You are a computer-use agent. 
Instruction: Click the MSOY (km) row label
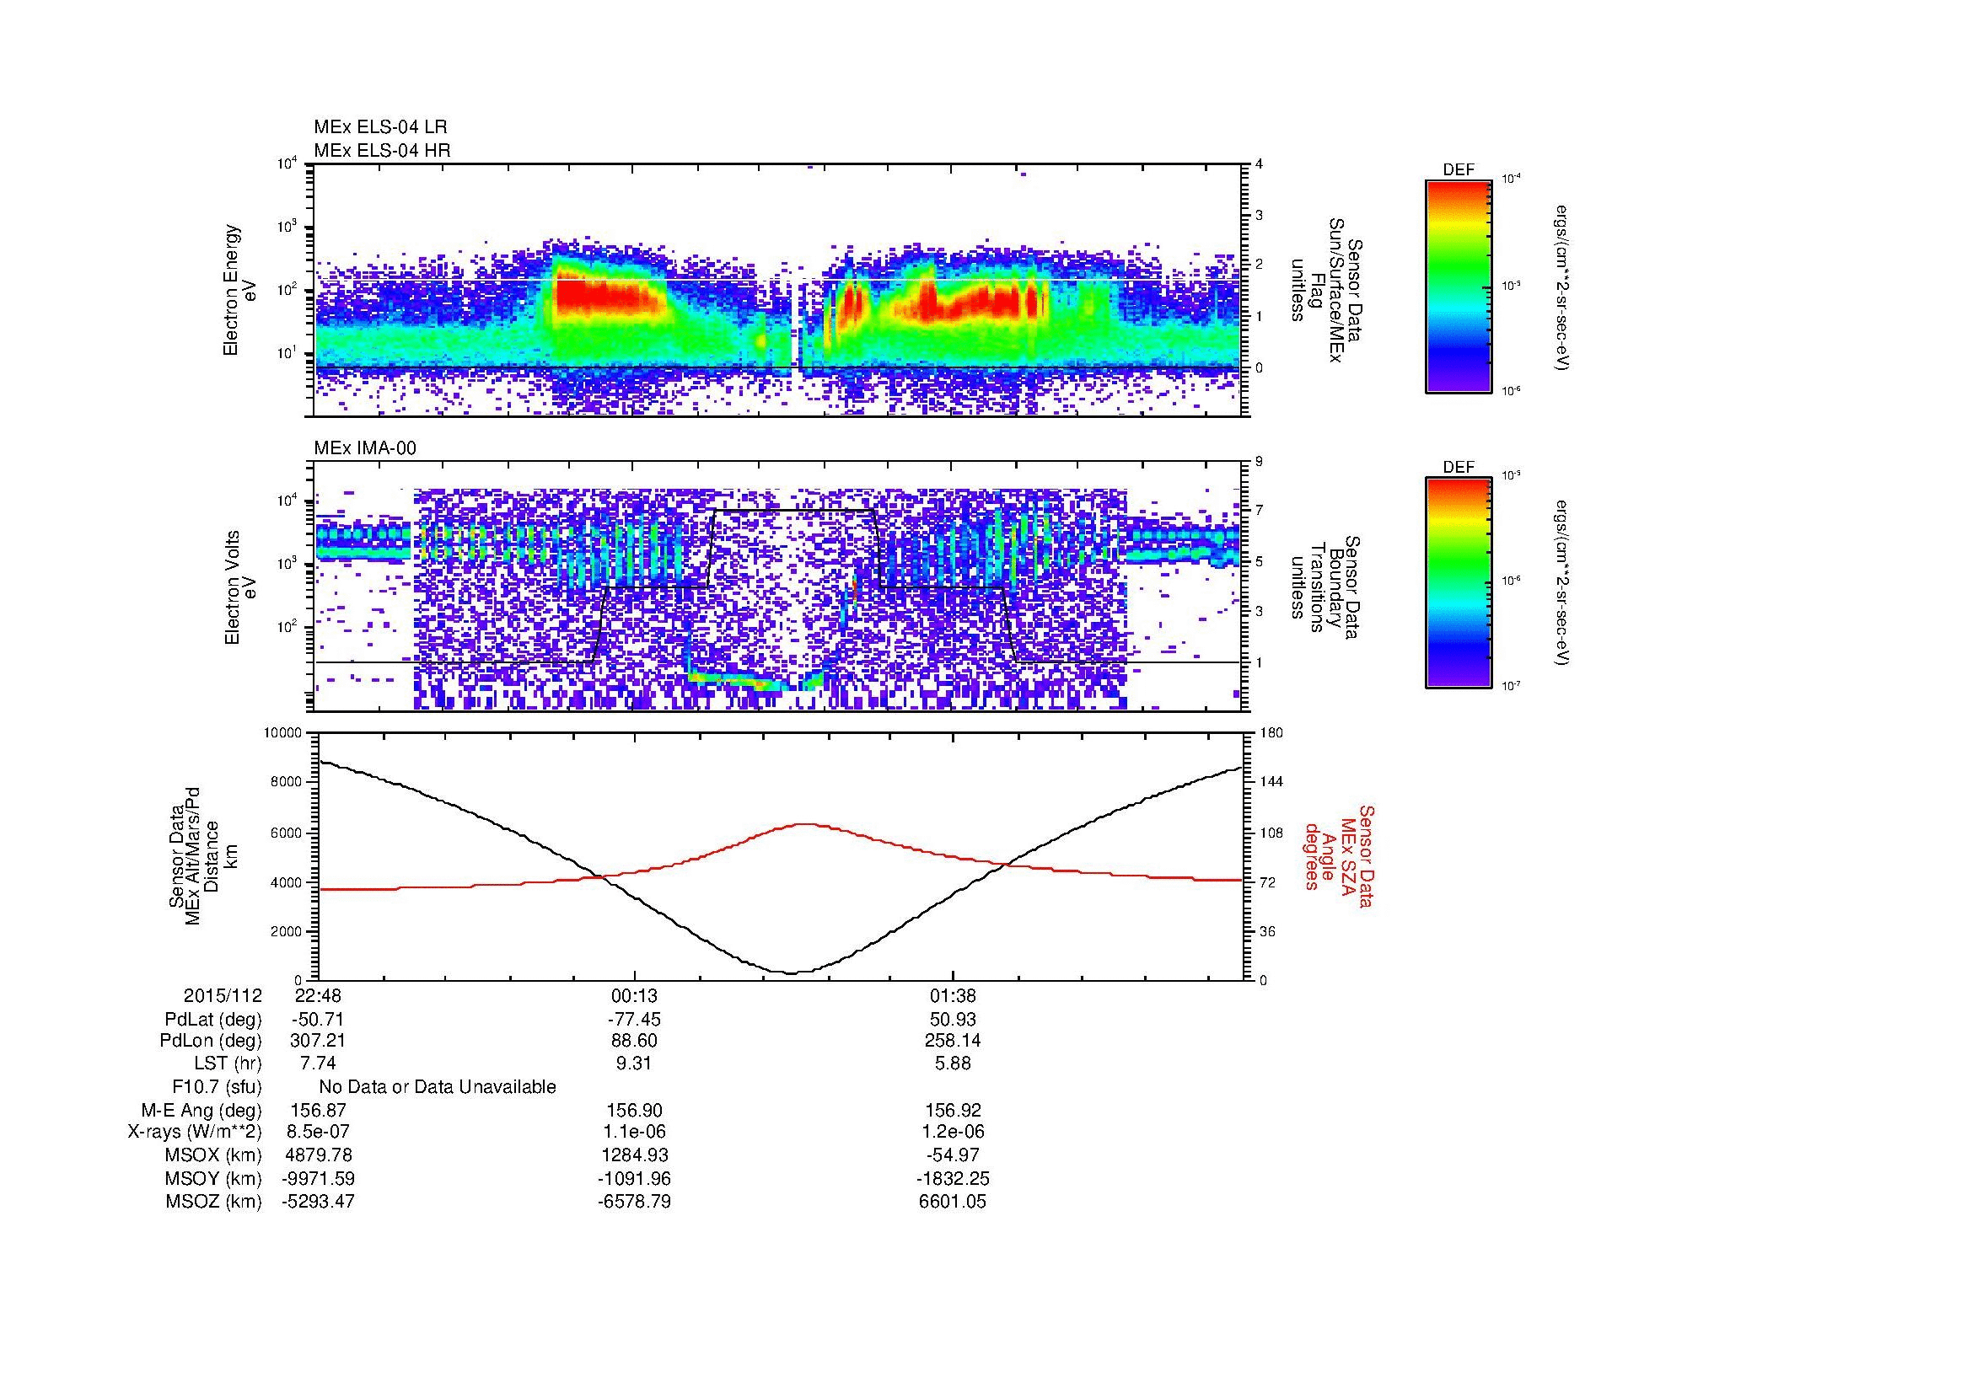tap(214, 1178)
